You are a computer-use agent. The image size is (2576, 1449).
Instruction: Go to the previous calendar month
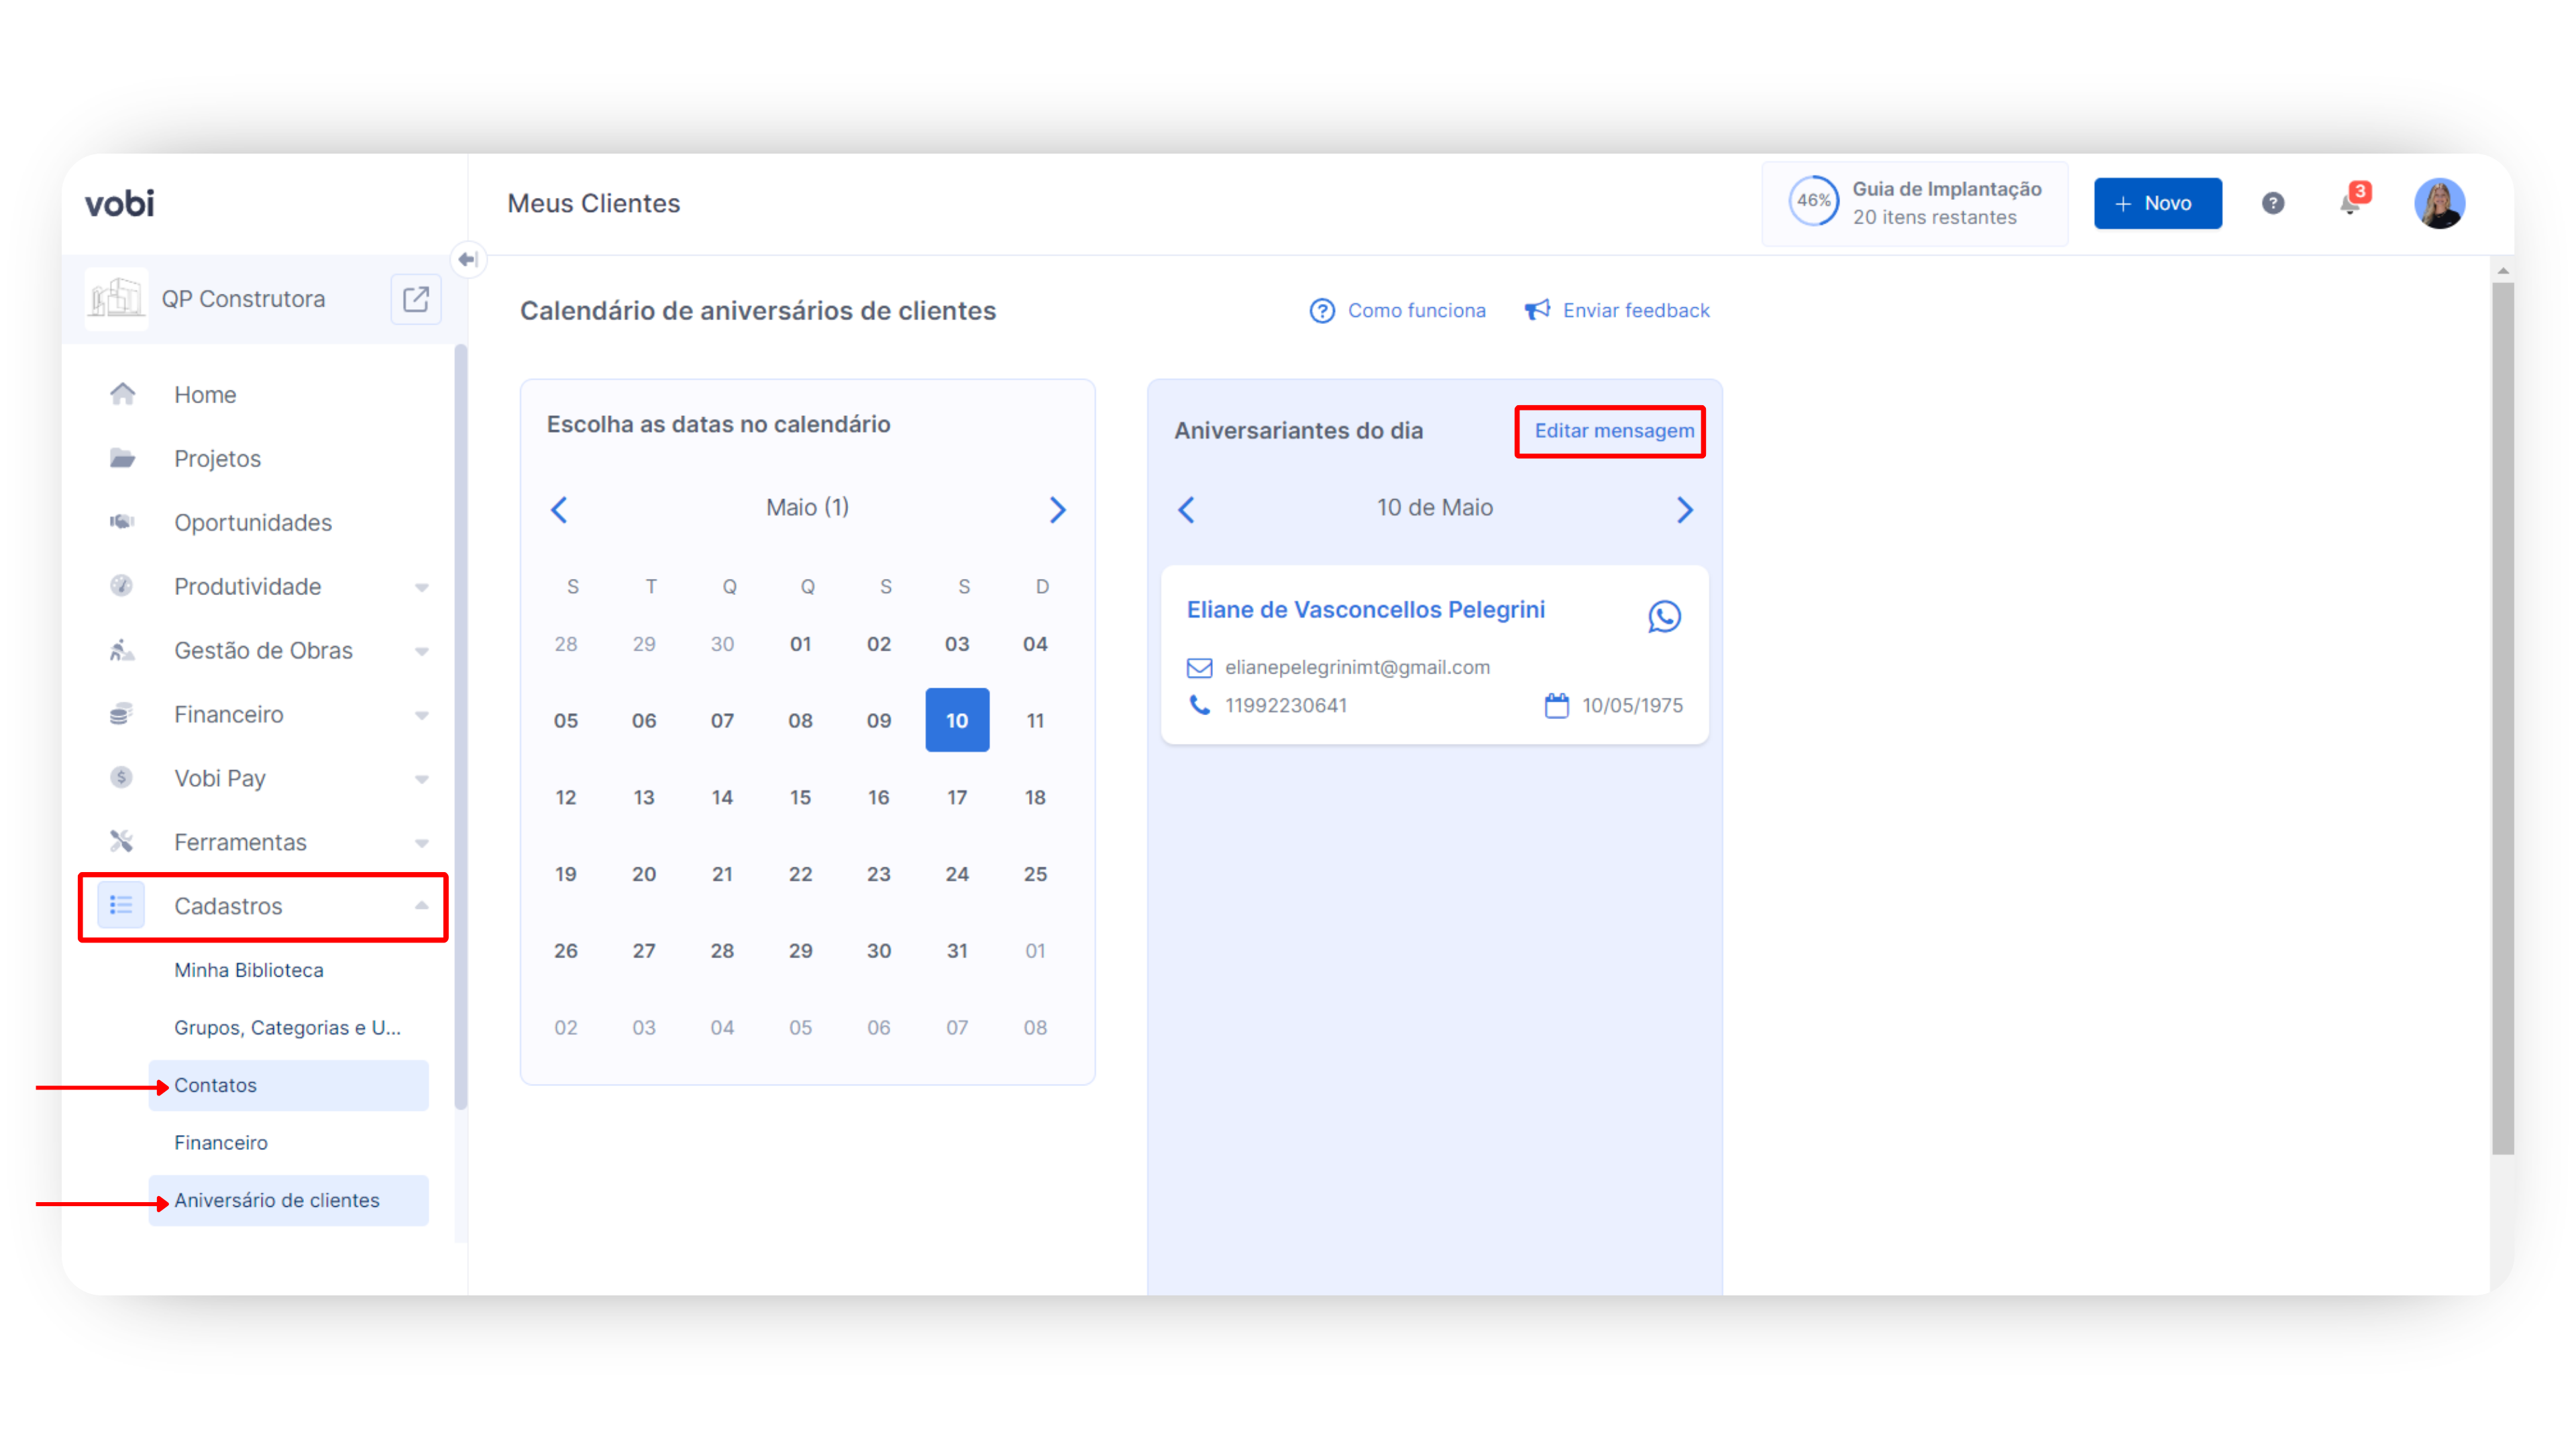coord(560,510)
